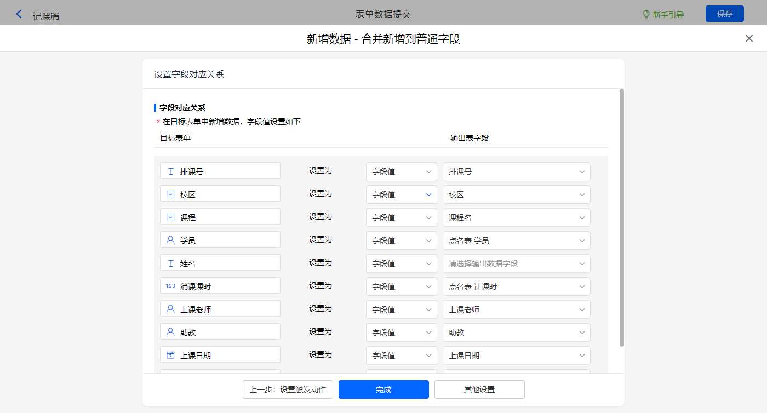The image size is (767, 413).
Task: Expand the 点名表.计课时 output field dropdown
Action: point(516,287)
